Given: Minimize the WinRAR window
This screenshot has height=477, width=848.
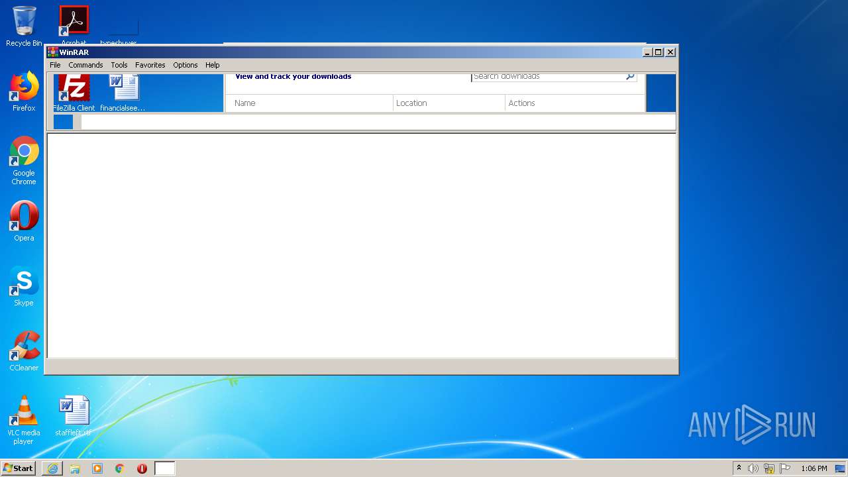Looking at the screenshot, I should [x=647, y=52].
